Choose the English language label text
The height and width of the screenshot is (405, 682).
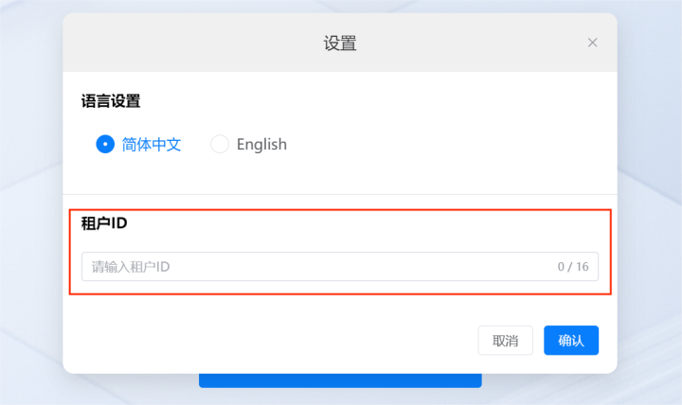click(x=261, y=144)
